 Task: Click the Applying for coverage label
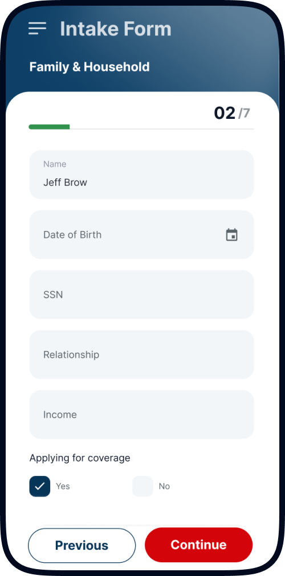(x=80, y=458)
